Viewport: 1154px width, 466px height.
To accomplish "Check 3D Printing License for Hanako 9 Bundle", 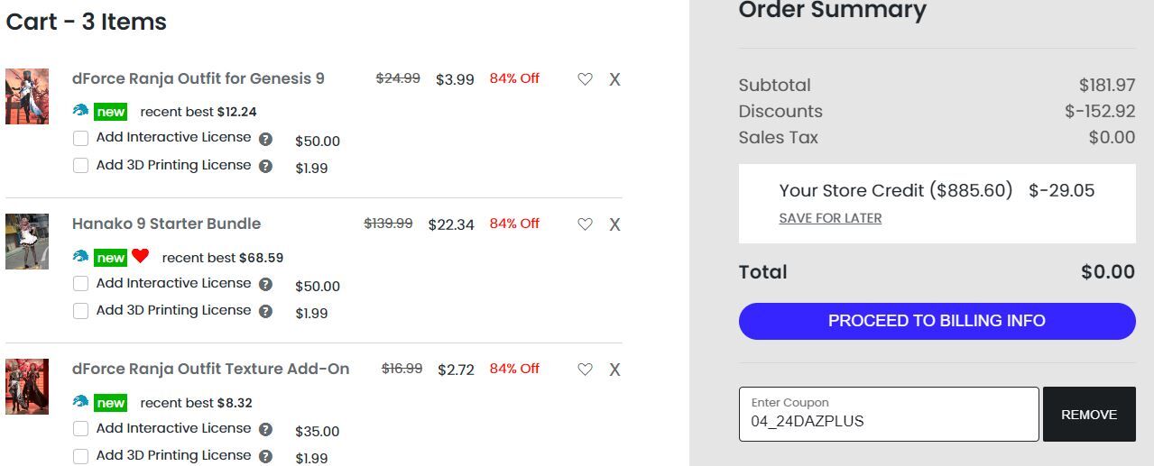I will pos(80,311).
